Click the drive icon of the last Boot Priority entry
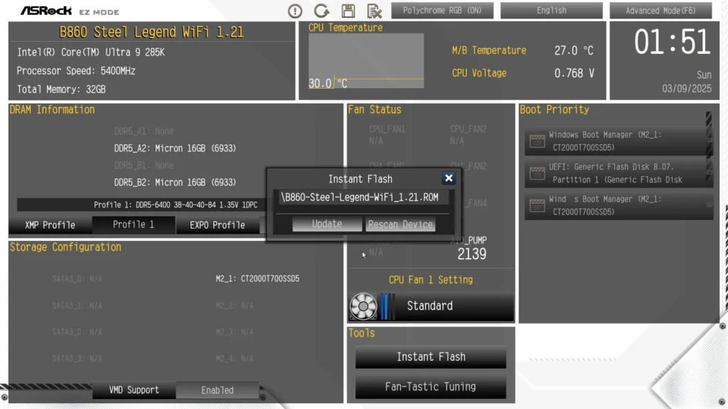The height and width of the screenshot is (409, 728). coord(537,205)
